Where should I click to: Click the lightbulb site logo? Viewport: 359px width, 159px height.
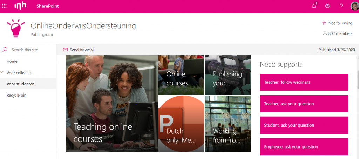pyautogui.click(x=15, y=28)
